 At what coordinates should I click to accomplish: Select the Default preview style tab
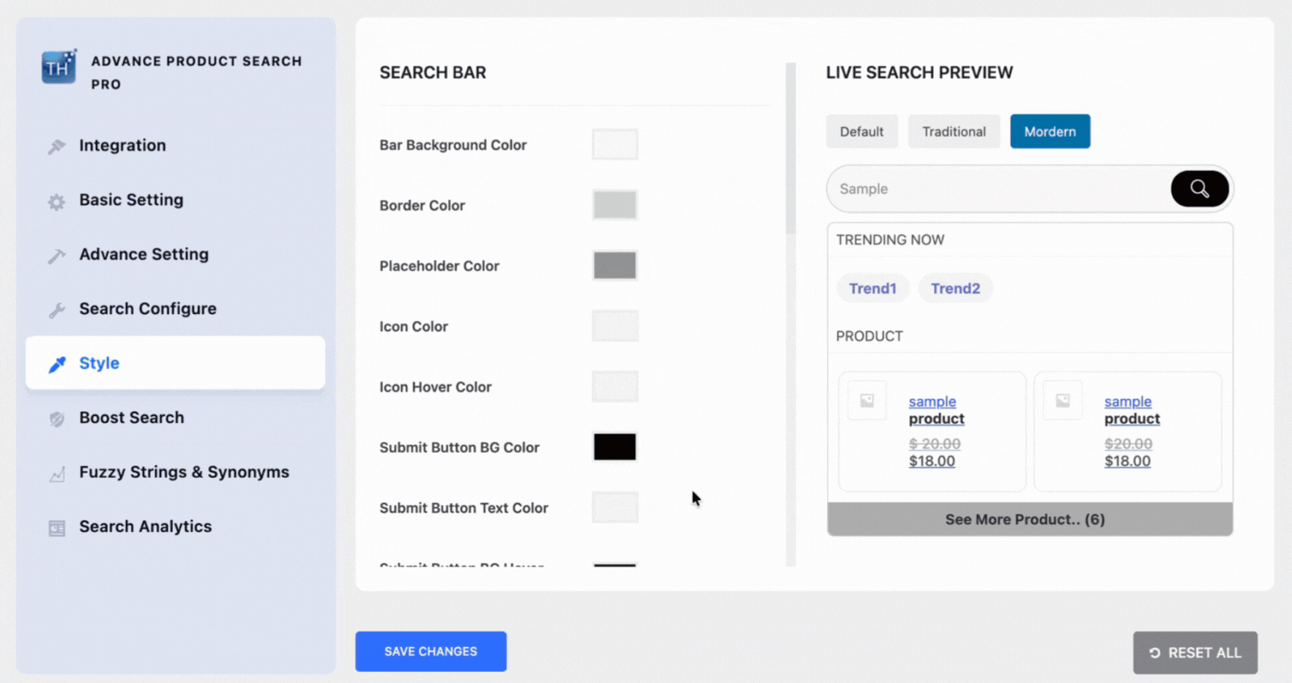click(861, 132)
